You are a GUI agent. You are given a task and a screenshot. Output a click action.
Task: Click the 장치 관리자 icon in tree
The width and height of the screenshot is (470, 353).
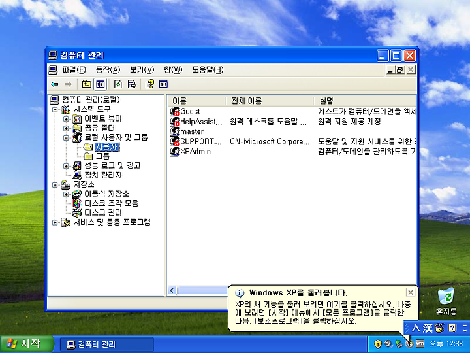coord(77,175)
